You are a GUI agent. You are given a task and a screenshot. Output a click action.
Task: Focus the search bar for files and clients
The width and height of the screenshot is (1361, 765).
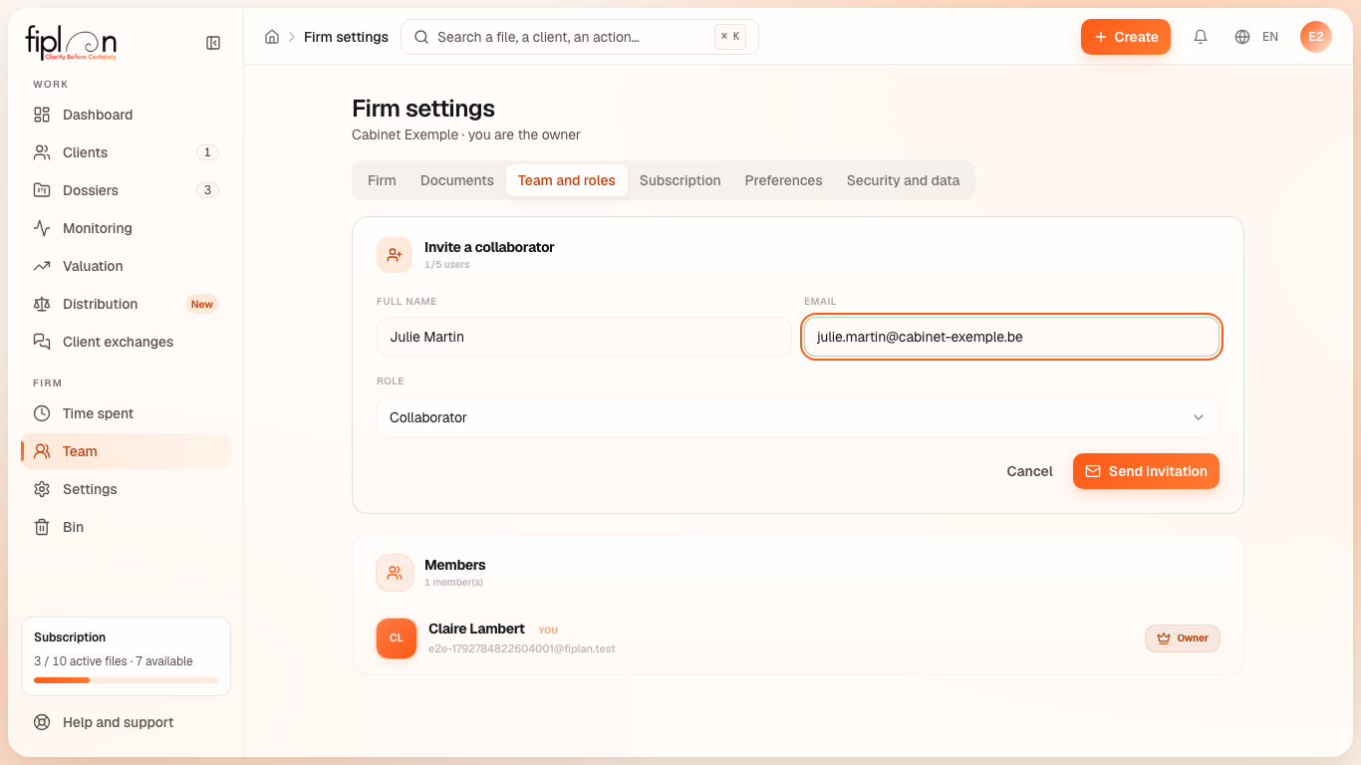580,37
